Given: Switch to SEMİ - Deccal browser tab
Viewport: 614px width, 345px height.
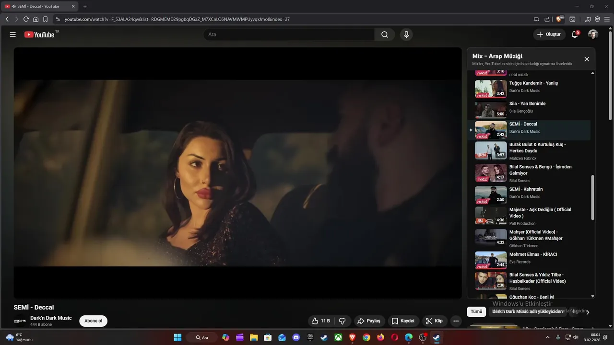Looking at the screenshot, I should point(40,6).
